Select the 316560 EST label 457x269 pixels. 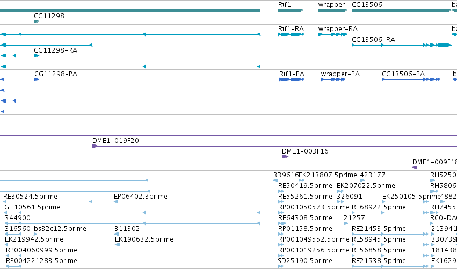tap(18, 229)
